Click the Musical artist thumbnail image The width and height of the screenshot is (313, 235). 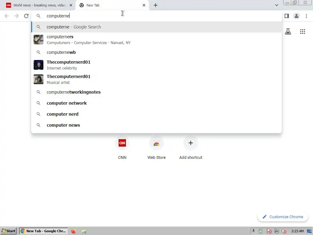point(39,79)
